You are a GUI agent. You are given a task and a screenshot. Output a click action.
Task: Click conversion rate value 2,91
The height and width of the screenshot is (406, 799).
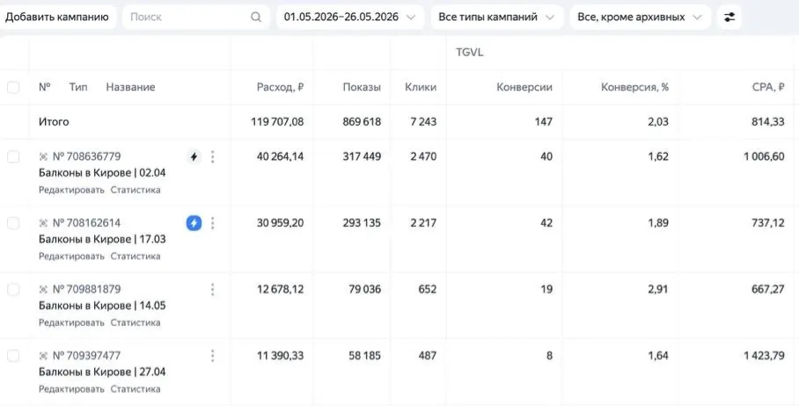tap(659, 289)
